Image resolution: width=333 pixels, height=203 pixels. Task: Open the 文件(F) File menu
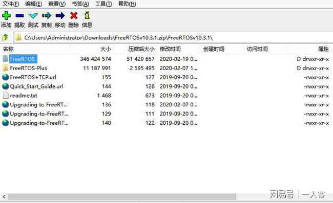coord(11,4)
